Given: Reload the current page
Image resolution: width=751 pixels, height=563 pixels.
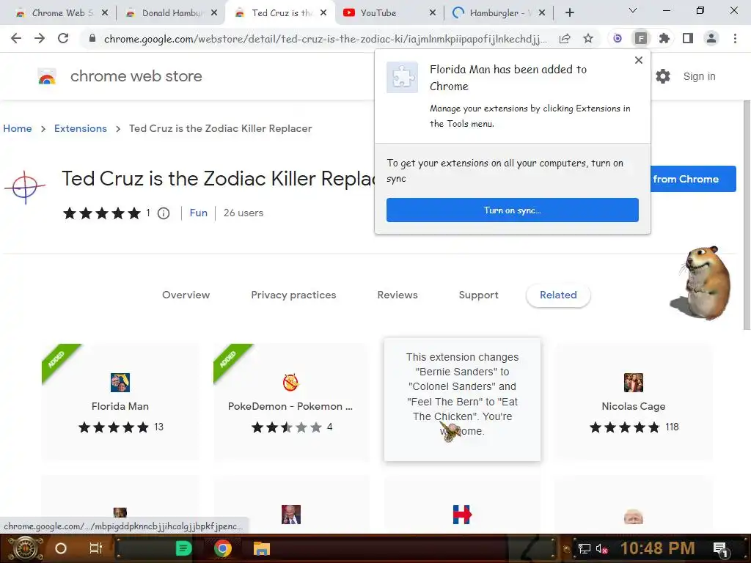Looking at the screenshot, I should coord(63,38).
